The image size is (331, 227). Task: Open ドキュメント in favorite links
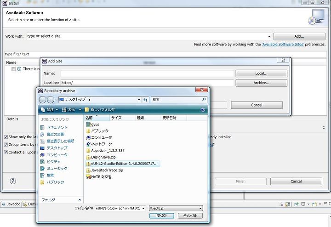click(x=54, y=127)
